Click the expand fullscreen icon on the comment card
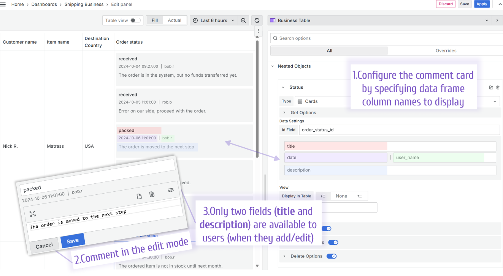The width and height of the screenshot is (503, 276). tap(32, 214)
